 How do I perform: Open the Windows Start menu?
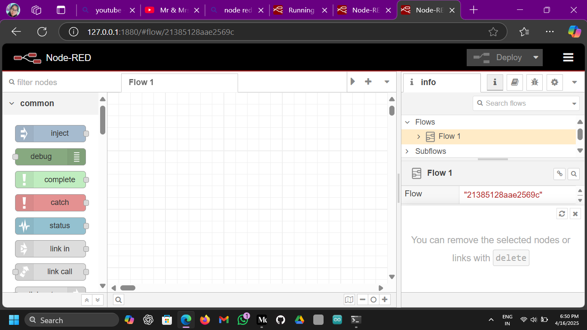coord(14,320)
